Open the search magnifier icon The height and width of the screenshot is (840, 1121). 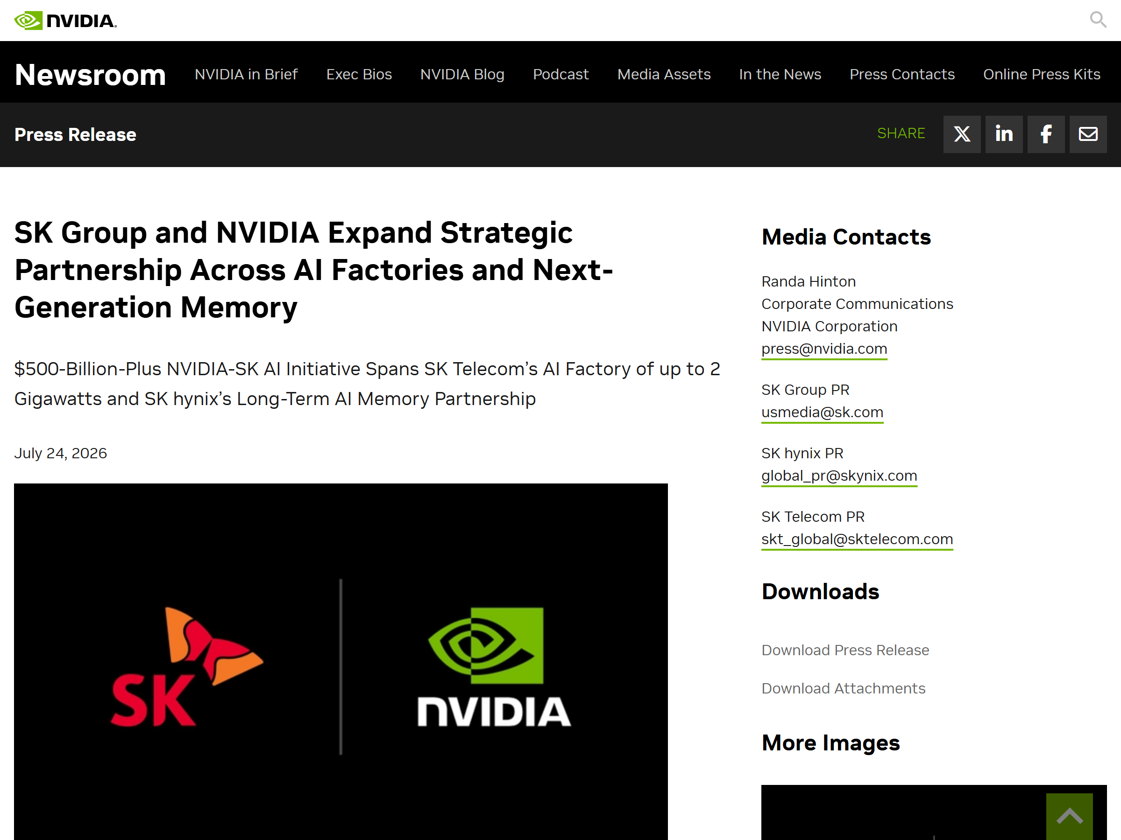[x=1098, y=20]
